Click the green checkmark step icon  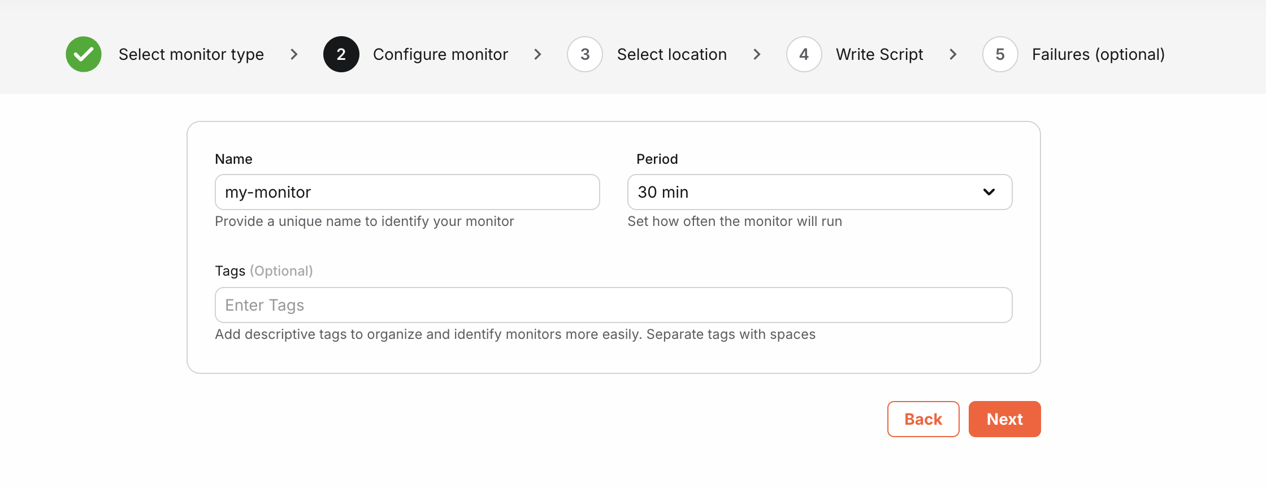pos(84,54)
